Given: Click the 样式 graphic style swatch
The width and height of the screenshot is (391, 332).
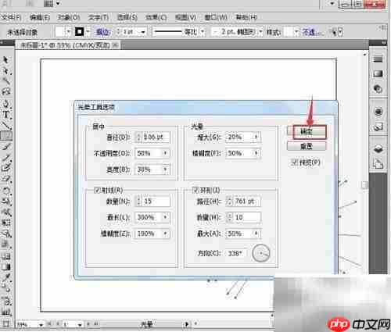Looking at the screenshot, I should tap(289, 32).
